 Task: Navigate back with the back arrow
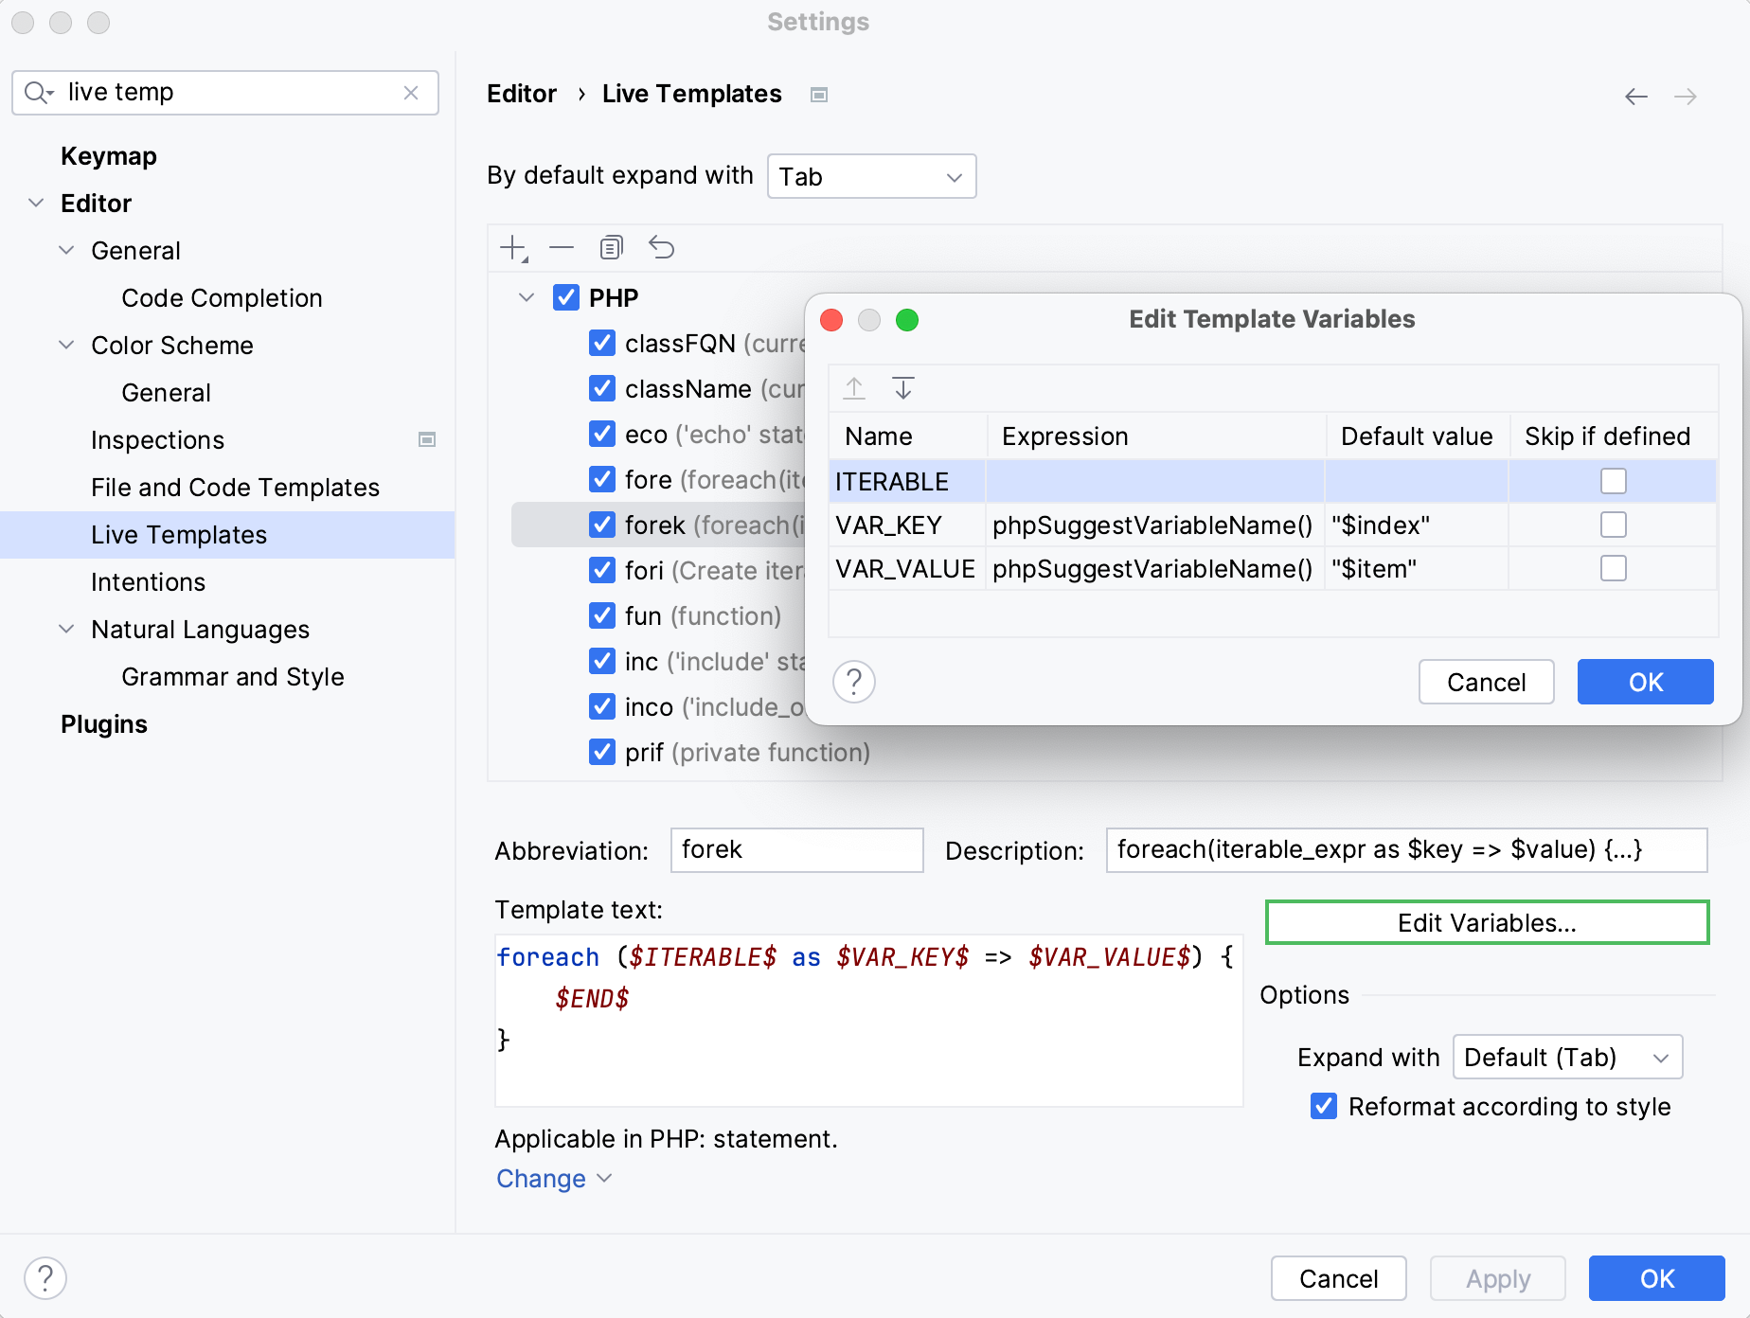click(x=1635, y=96)
